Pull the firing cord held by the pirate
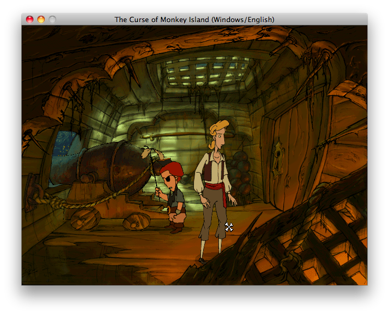 [x=158, y=173]
